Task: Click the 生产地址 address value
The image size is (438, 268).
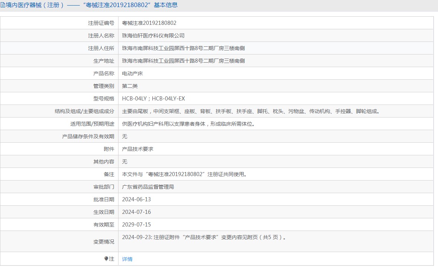Action: pos(183,61)
